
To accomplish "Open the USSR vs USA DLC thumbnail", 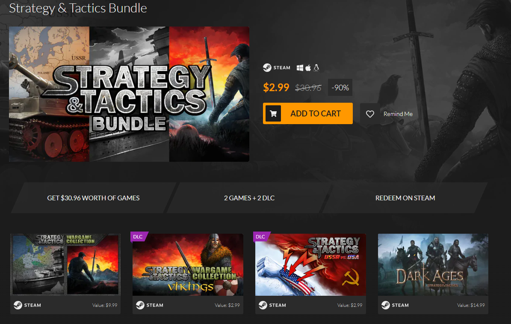I will pyautogui.click(x=310, y=265).
